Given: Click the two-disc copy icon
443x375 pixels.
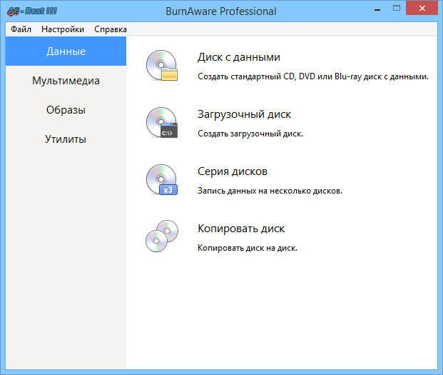Looking at the screenshot, I should pos(162,236).
